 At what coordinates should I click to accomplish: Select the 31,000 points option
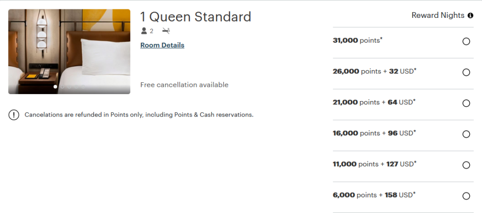tap(466, 41)
